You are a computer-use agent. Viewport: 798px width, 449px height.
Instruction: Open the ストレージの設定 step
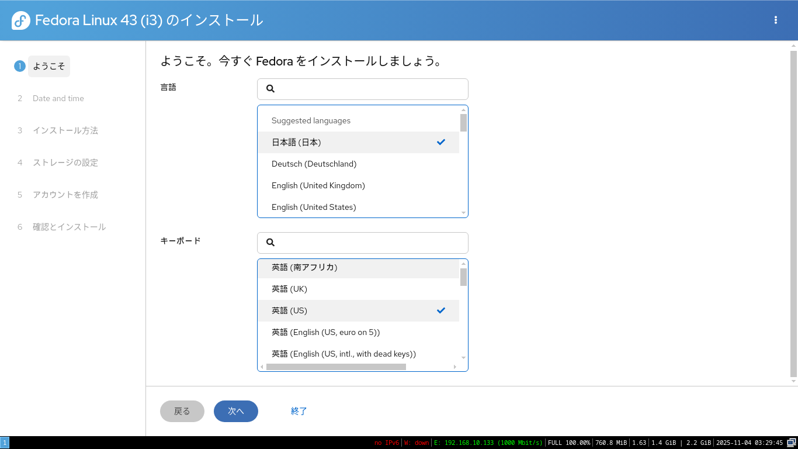(65, 163)
